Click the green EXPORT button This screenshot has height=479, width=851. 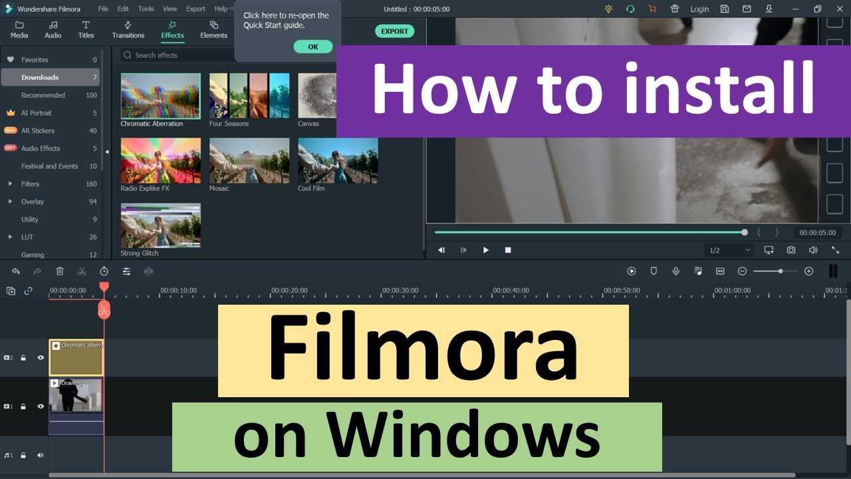pyautogui.click(x=394, y=31)
